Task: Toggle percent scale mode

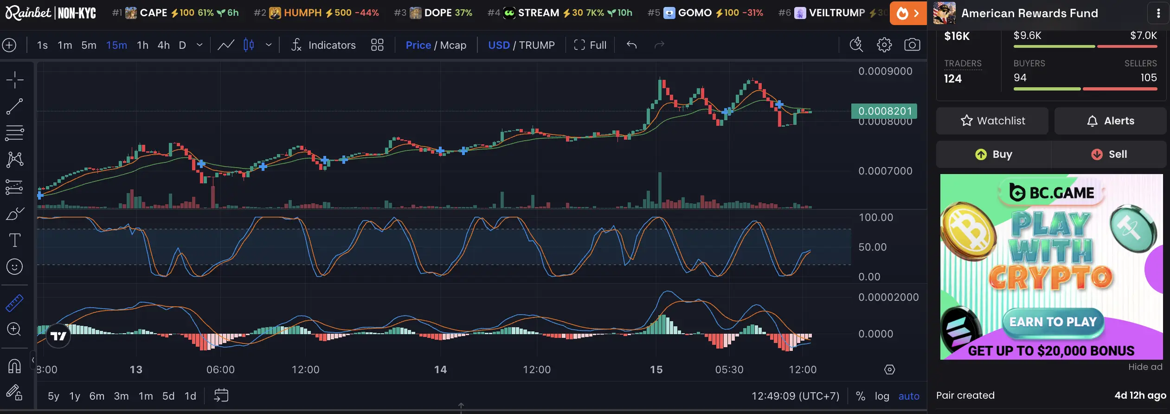Action: point(861,396)
